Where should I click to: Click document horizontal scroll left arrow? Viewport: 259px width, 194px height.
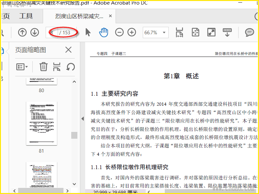(x=149, y=192)
